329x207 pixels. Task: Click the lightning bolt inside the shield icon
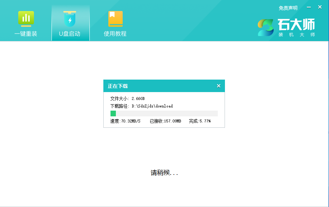coord(70,20)
